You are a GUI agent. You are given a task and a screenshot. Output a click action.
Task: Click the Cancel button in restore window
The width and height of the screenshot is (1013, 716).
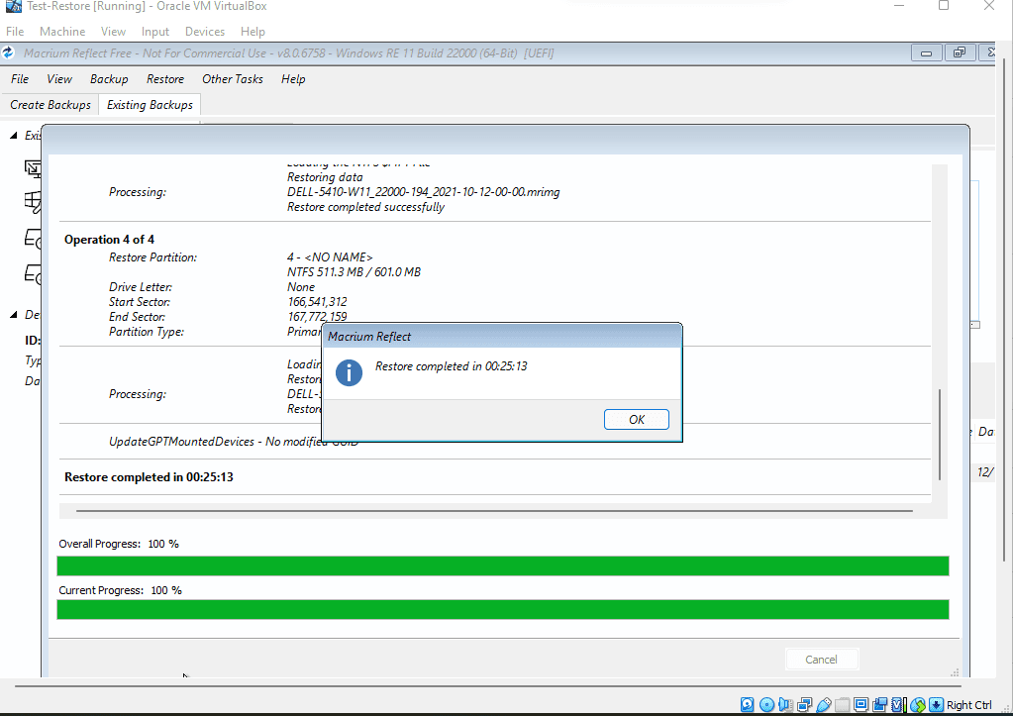coord(821,660)
